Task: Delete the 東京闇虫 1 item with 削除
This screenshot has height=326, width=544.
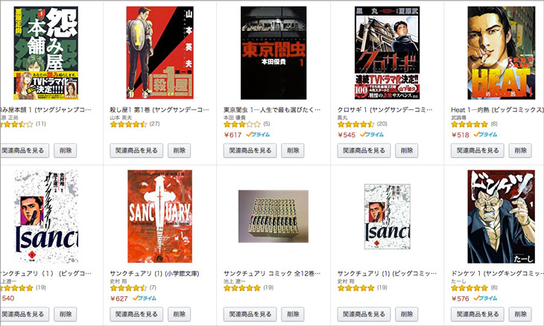Action: click(293, 150)
